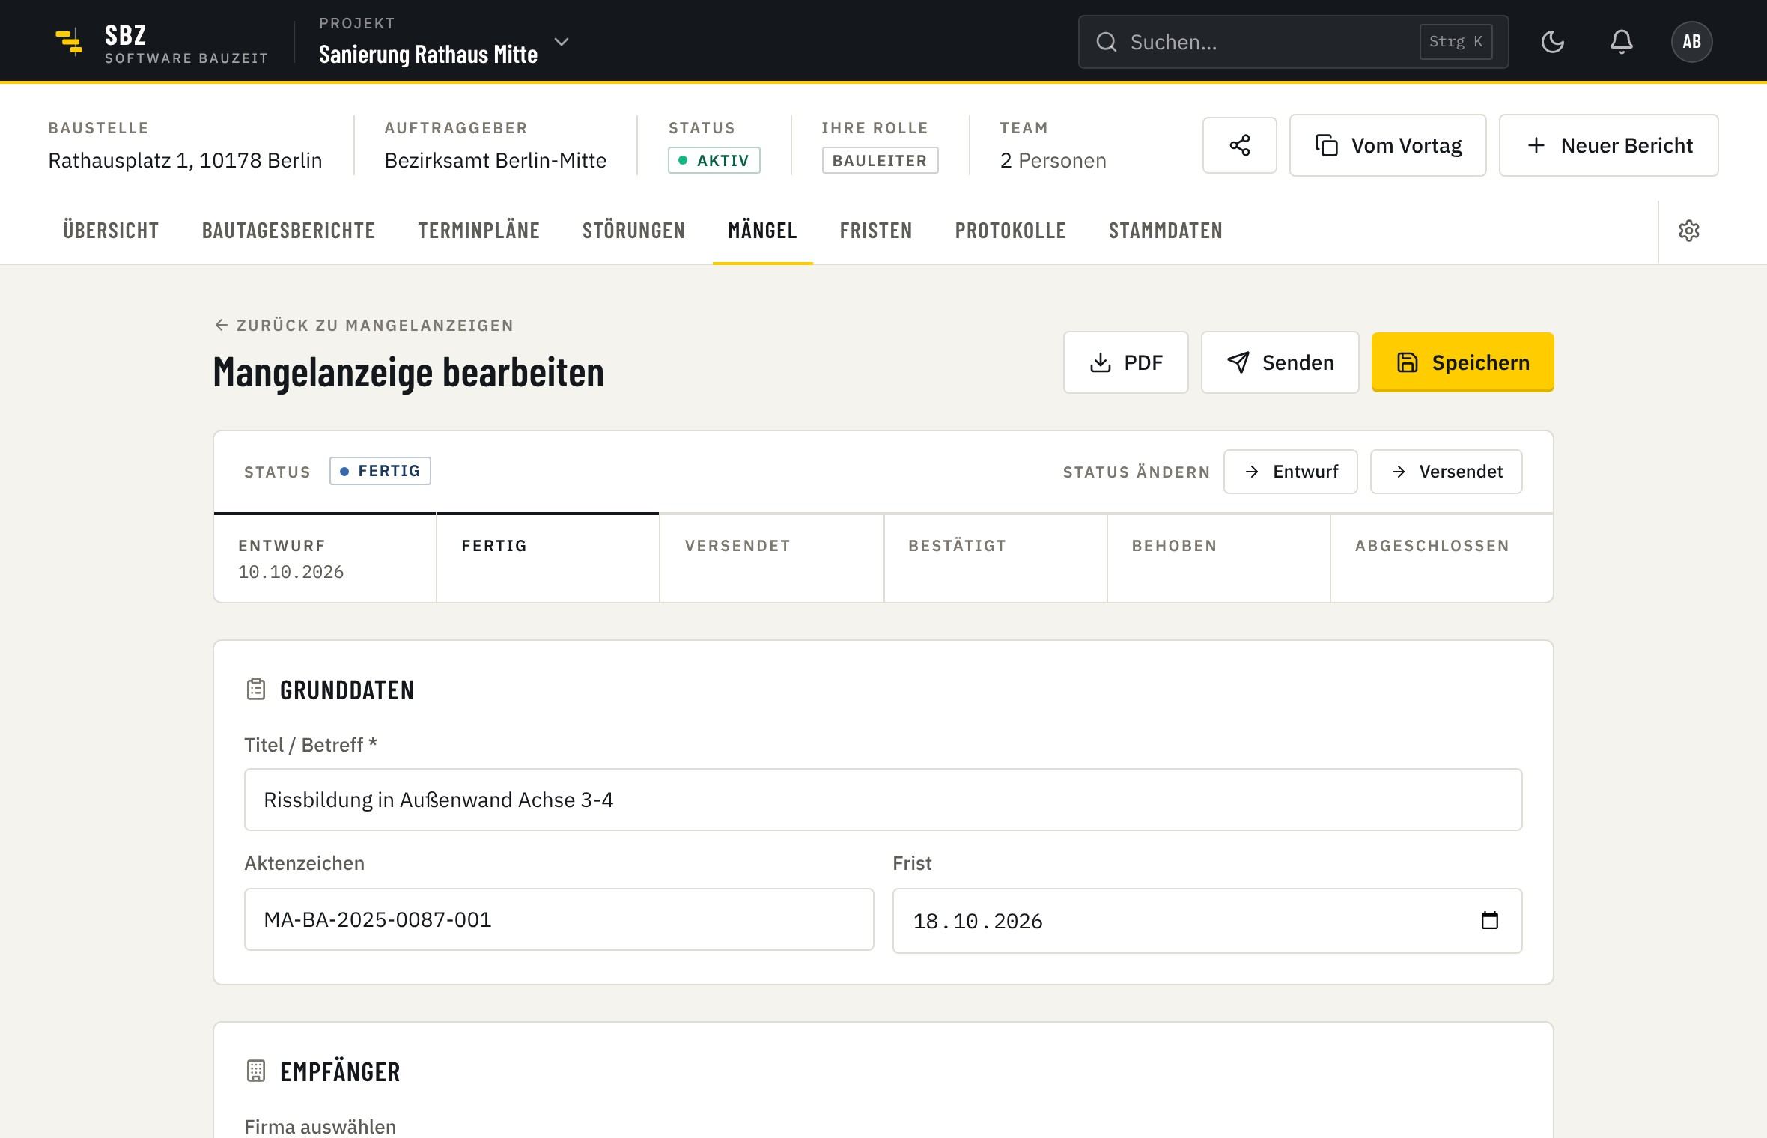Create a Neuer Bericht
Image resolution: width=1767 pixels, height=1138 pixels.
(x=1608, y=145)
